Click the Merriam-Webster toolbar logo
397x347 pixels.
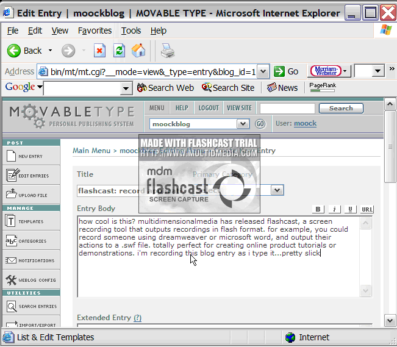point(326,71)
